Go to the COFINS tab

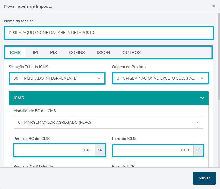coord(77,52)
